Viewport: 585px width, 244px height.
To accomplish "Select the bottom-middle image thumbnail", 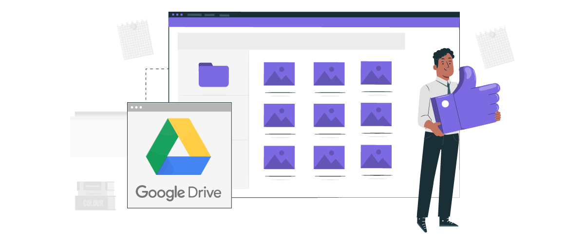I will click(329, 157).
